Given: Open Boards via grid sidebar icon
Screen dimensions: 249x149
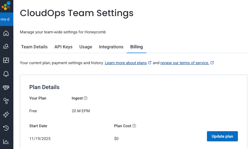Looking at the screenshot, I should [x=6, y=60].
